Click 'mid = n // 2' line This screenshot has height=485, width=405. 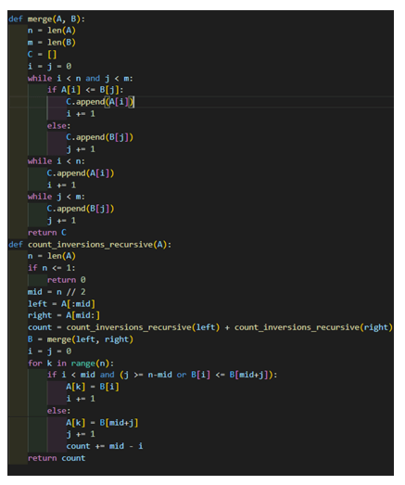pos(57,292)
